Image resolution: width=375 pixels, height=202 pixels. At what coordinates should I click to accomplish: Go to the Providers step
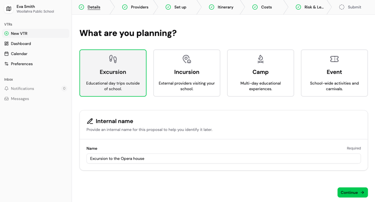point(135,7)
